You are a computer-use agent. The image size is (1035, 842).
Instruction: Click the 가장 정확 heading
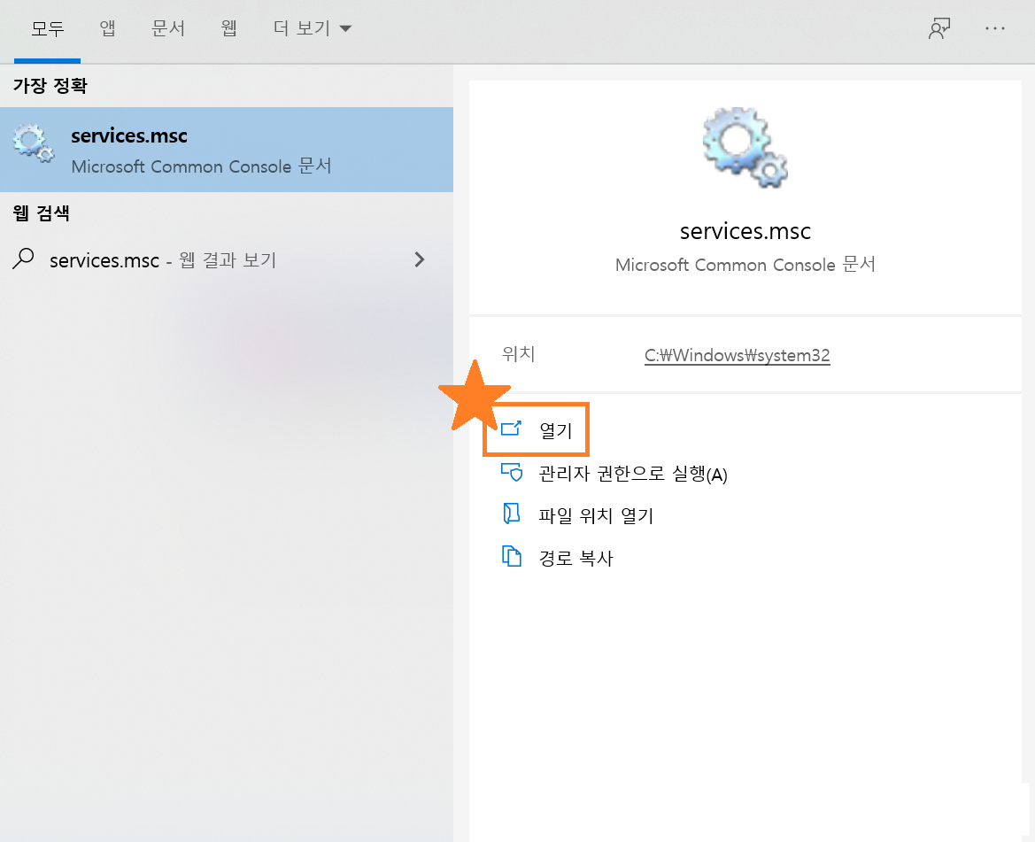(50, 86)
